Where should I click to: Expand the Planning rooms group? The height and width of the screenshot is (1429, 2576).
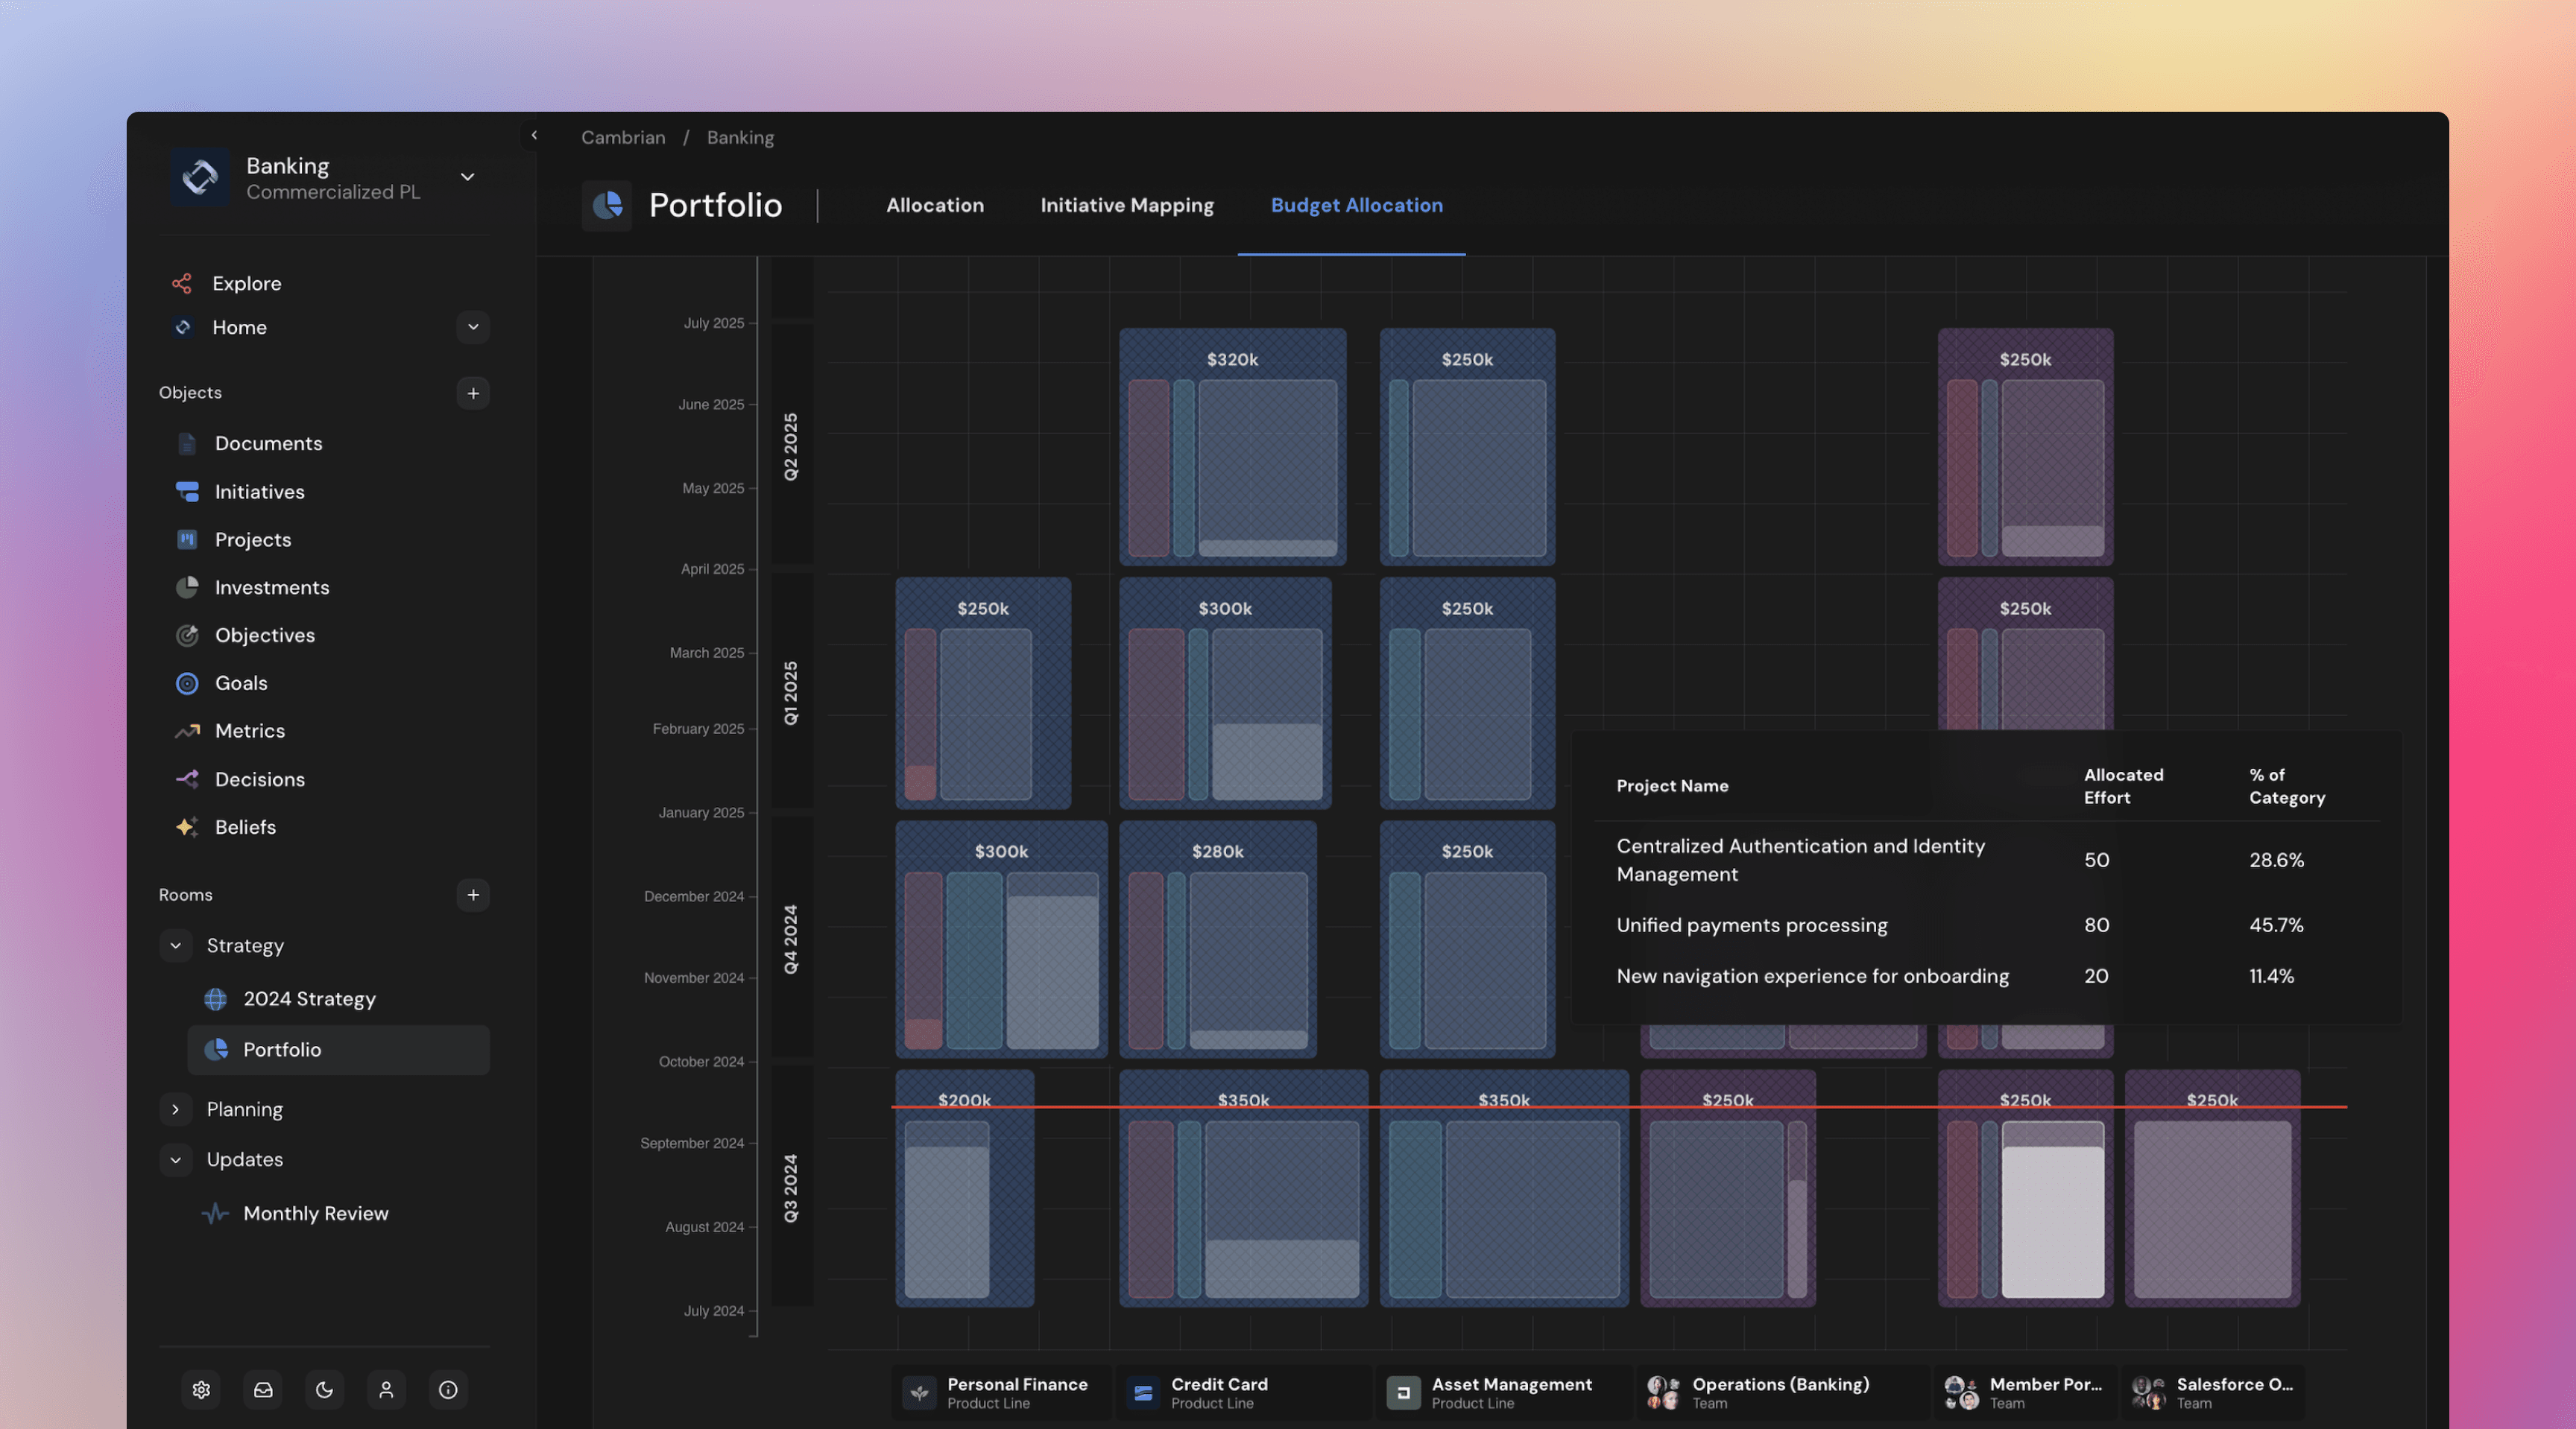[x=176, y=1109]
